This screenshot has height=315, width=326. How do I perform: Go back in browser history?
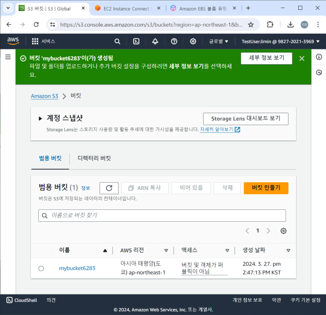[9, 24]
